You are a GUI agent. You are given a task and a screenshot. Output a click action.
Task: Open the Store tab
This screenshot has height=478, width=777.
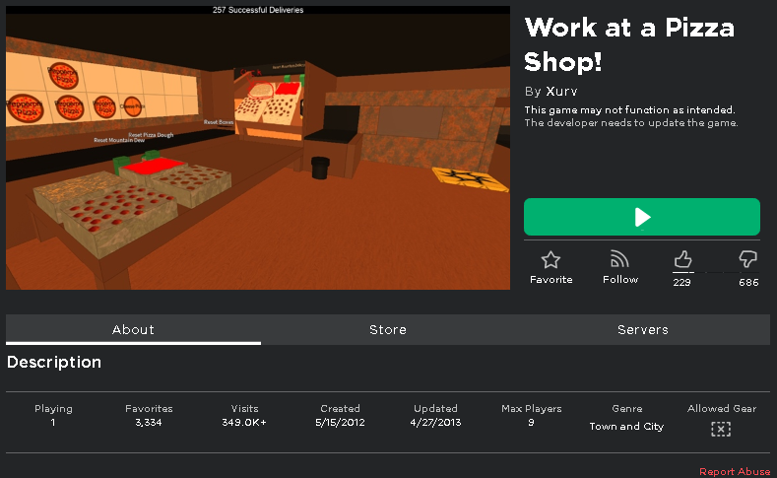[388, 330]
